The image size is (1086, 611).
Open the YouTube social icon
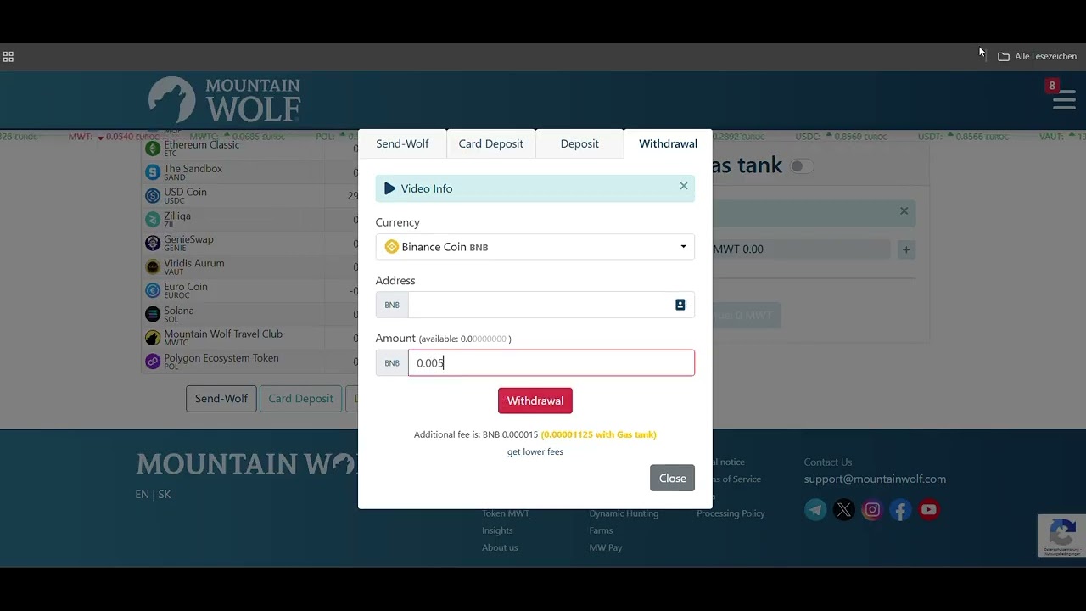click(x=929, y=510)
